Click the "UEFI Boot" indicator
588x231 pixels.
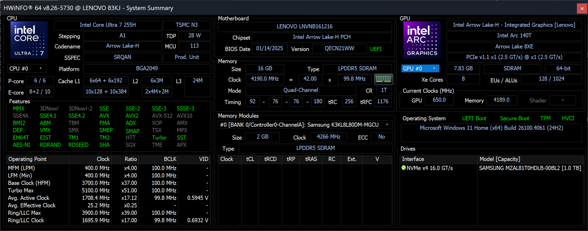pos(474,118)
